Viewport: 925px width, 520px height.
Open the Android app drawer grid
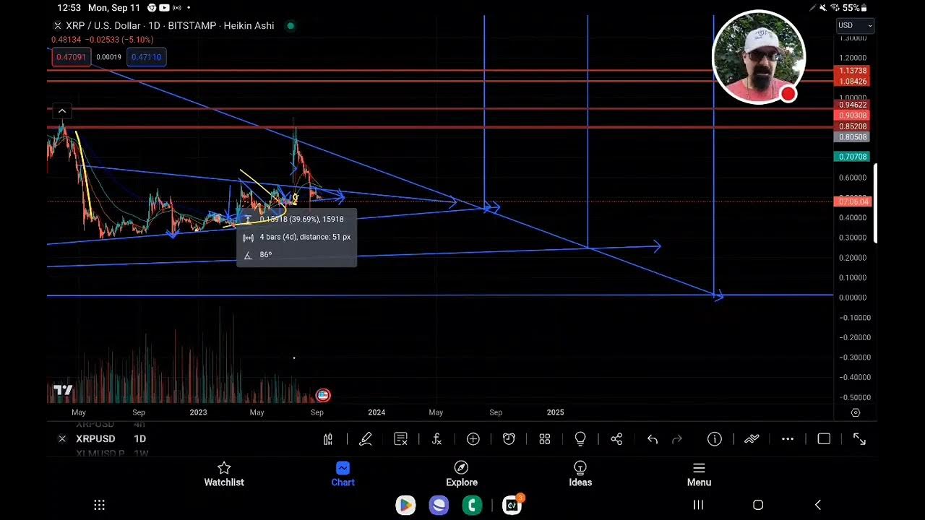coord(100,505)
